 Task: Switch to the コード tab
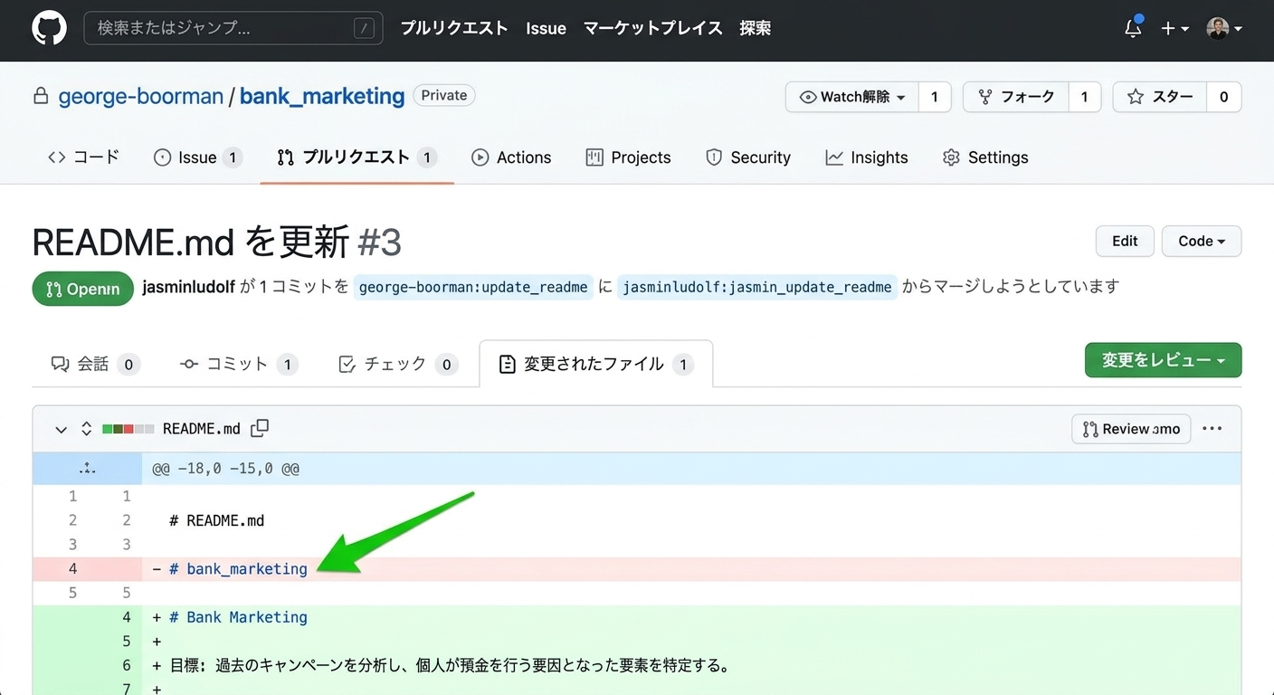pos(83,157)
